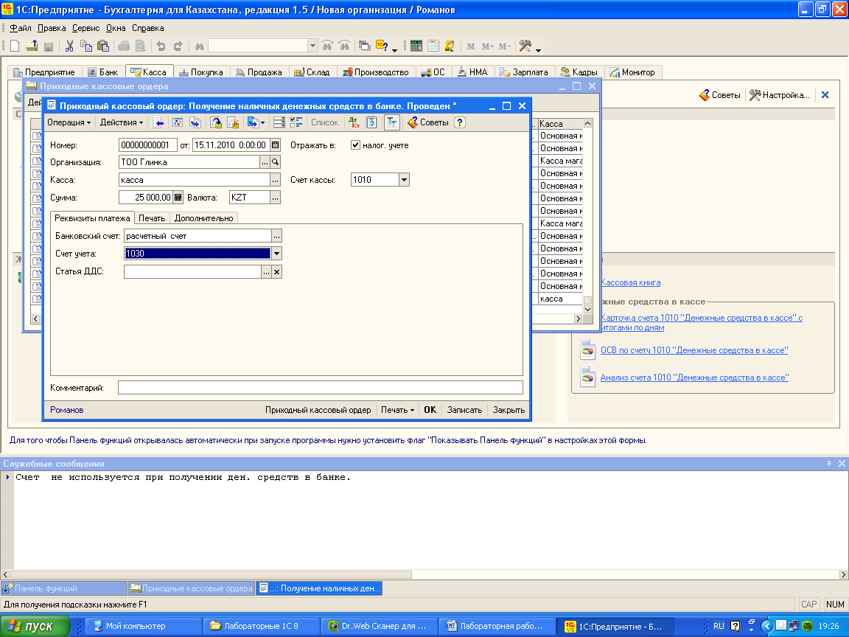Click the windows list icon in main toolbar
Image resolution: width=849 pixels, height=637 pixels.
pyautogui.click(x=364, y=46)
